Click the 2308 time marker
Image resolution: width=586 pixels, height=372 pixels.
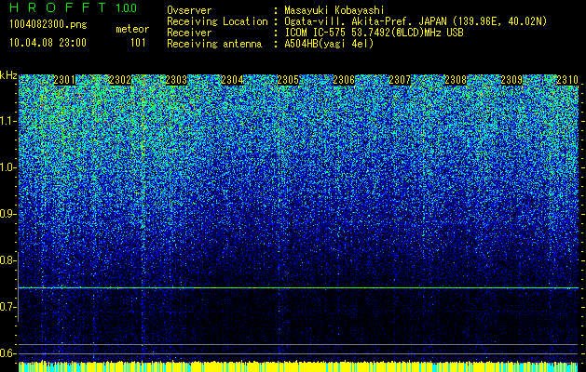456,80
